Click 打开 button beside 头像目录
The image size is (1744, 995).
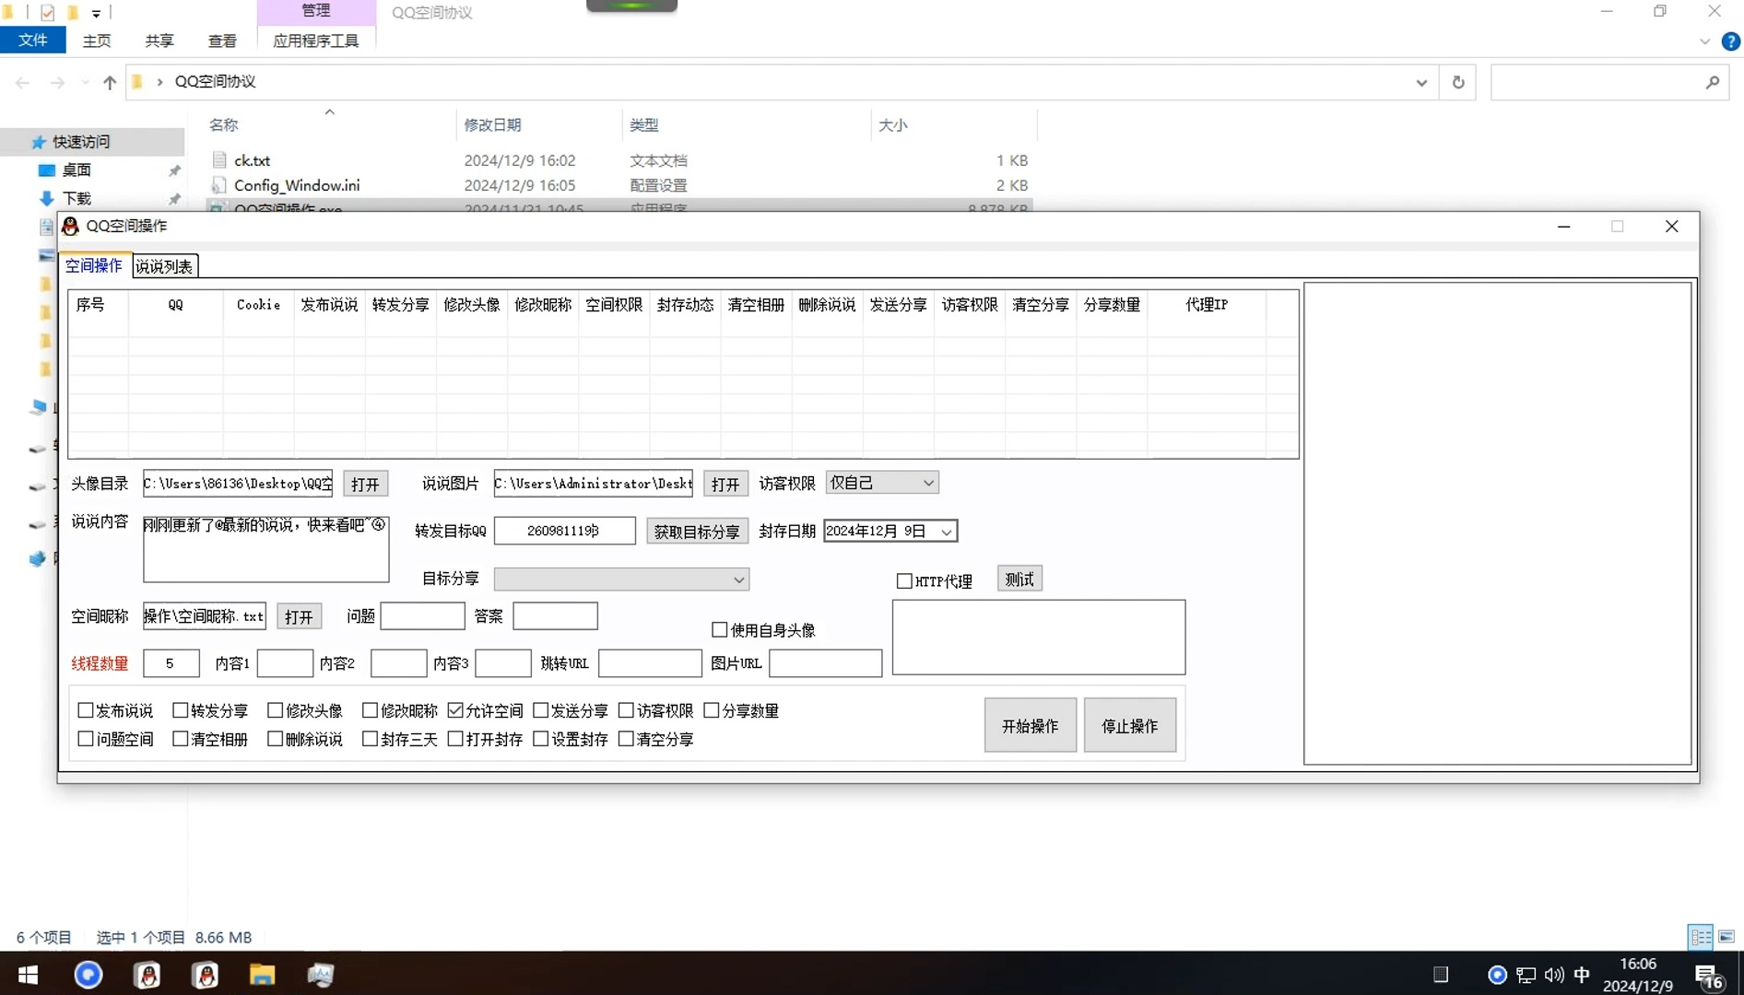coord(365,484)
